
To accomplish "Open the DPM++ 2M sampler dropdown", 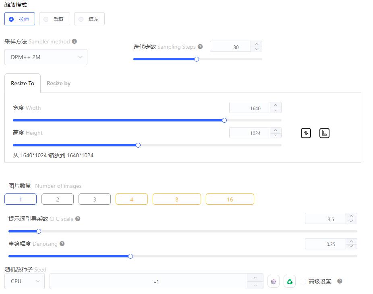I will click(46, 57).
